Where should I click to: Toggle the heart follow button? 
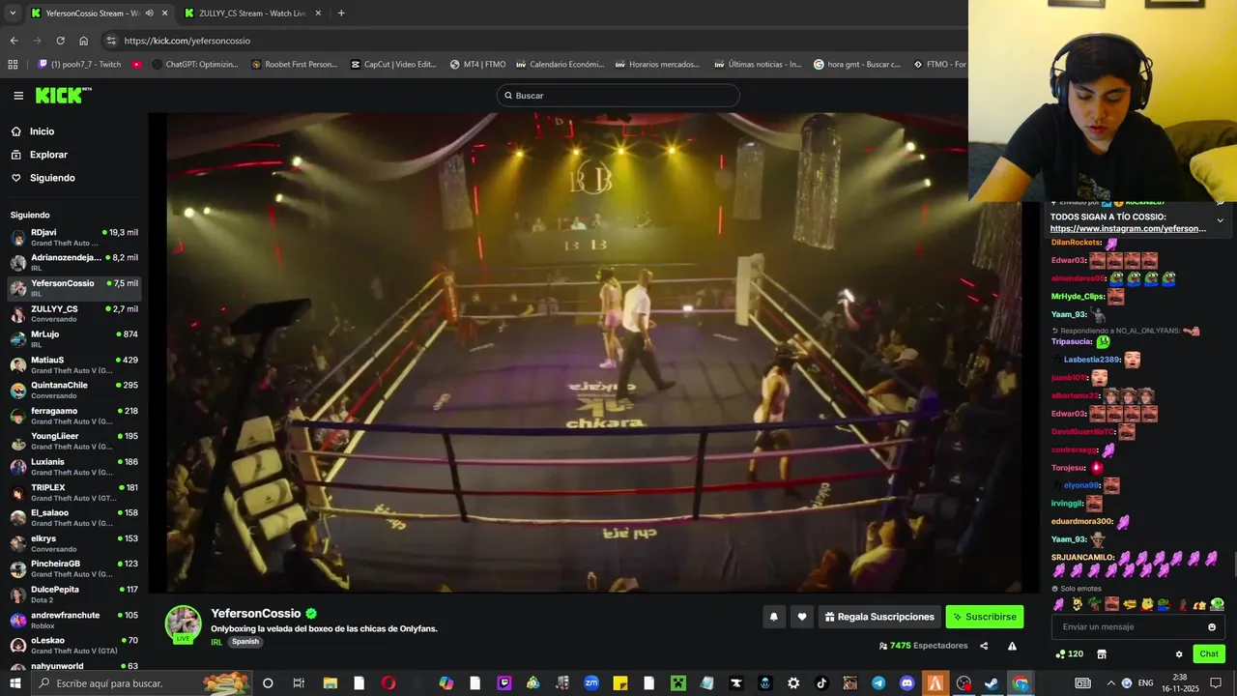[x=801, y=617]
